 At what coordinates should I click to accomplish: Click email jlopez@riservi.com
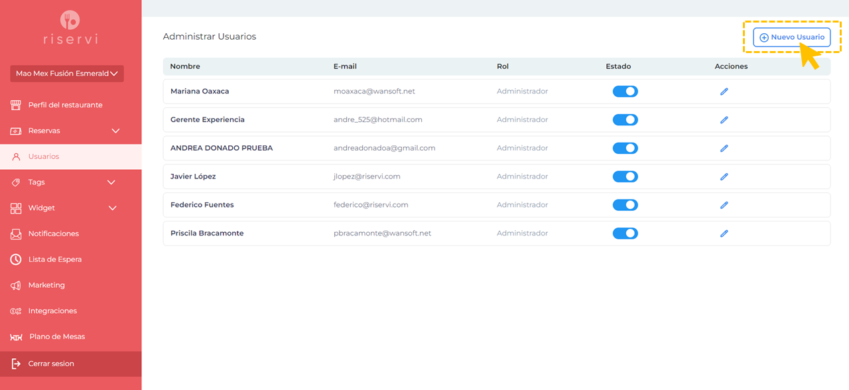pos(367,176)
